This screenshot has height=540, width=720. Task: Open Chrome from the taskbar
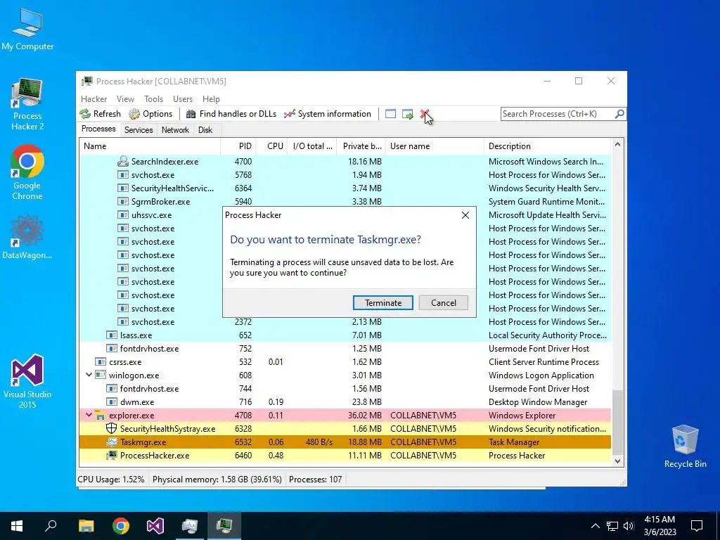(x=121, y=526)
